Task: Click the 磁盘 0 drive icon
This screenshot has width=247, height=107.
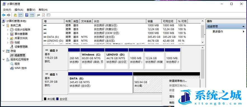Action: 47,50
